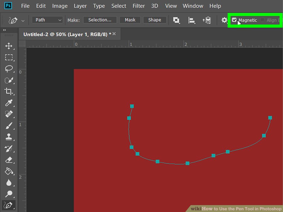Select the Eraser tool

click(9, 160)
